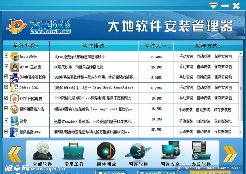Uncheck the 迅雷 checkbox
The height and width of the screenshot is (174, 246).
[x=6, y=120]
